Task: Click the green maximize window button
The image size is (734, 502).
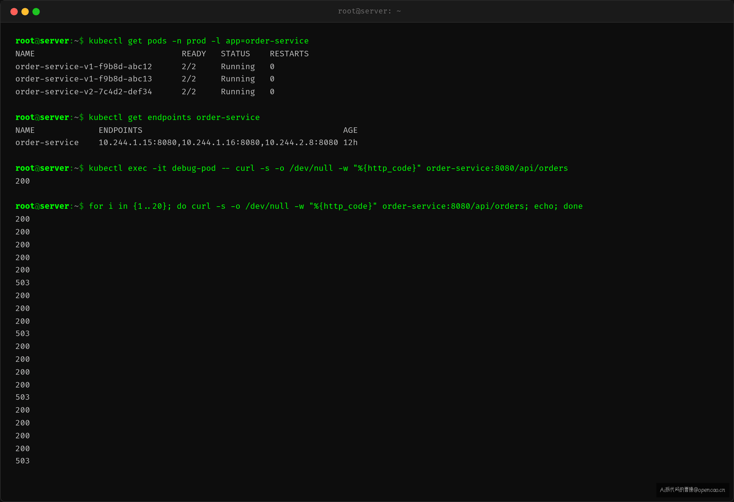Action: [x=36, y=12]
